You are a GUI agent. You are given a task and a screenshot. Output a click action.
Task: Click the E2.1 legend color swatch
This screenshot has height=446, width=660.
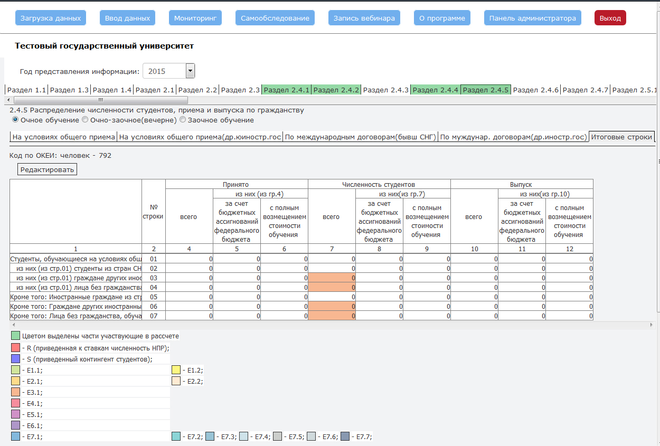(15, 381)
